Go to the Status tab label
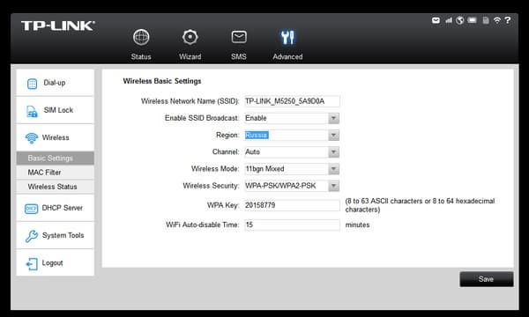The height and width of the screenshot is (317, 529). point(141,56)
